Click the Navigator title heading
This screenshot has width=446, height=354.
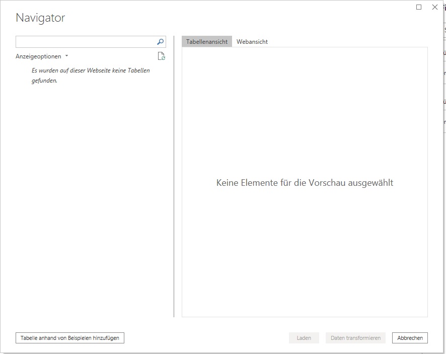pyautogui.click(x=40, y=18)
